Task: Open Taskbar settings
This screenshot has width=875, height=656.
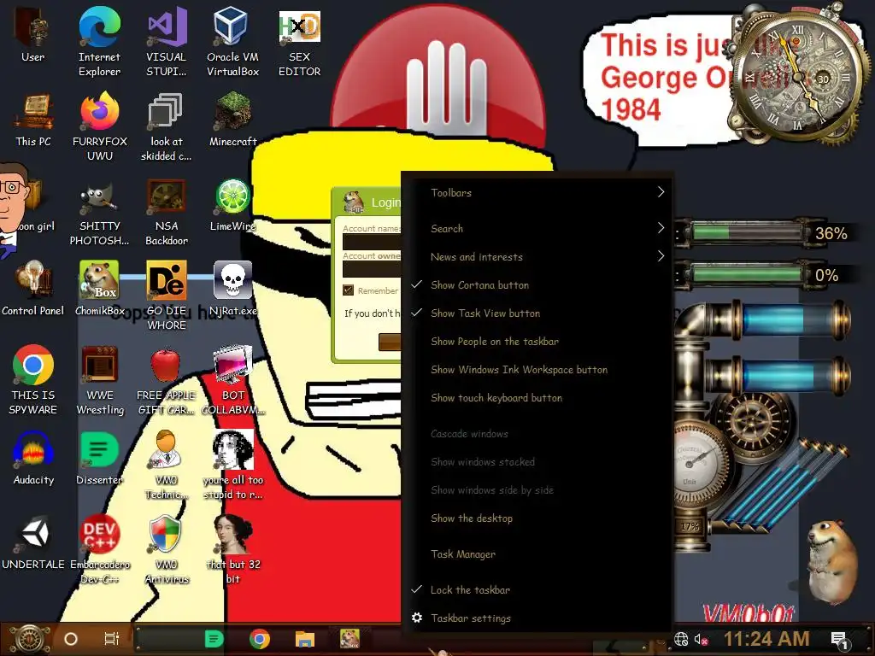Action: point(538,618)
